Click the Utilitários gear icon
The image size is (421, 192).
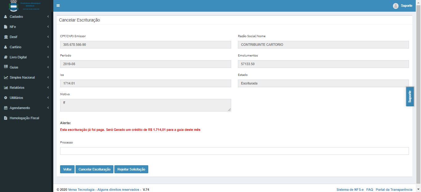[x=6, y=98]
